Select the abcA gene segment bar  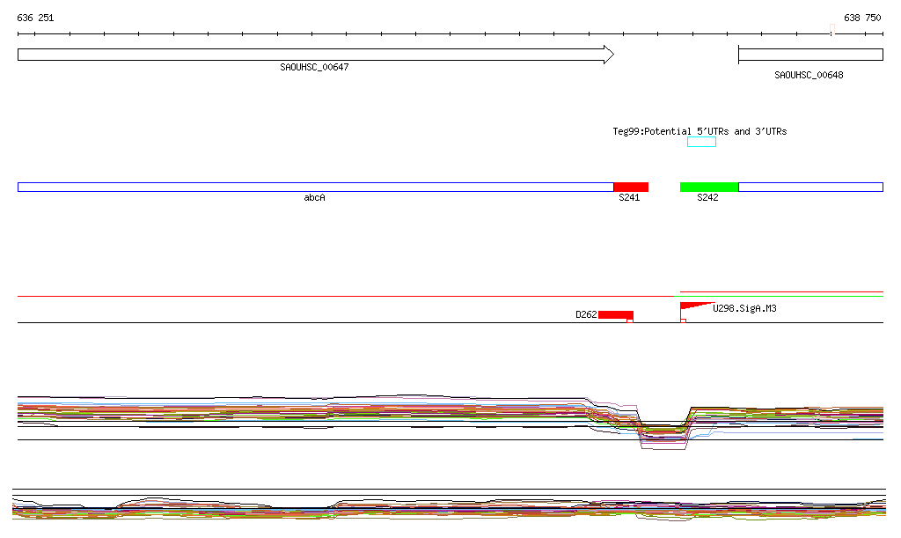315,187
